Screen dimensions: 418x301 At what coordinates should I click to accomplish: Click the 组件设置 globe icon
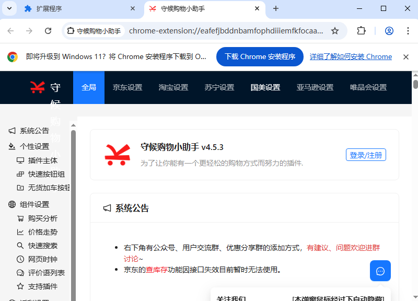click(x=12, y=204)
